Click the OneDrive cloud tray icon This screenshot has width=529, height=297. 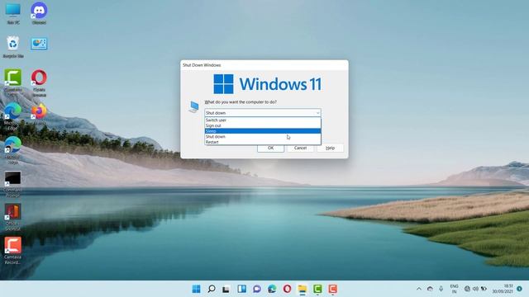[430, 289]
